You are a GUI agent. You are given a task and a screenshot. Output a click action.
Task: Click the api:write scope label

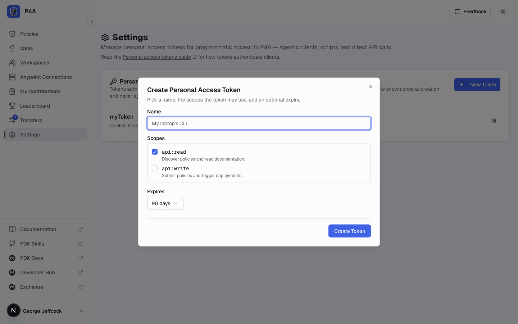(x=176, y=168)
